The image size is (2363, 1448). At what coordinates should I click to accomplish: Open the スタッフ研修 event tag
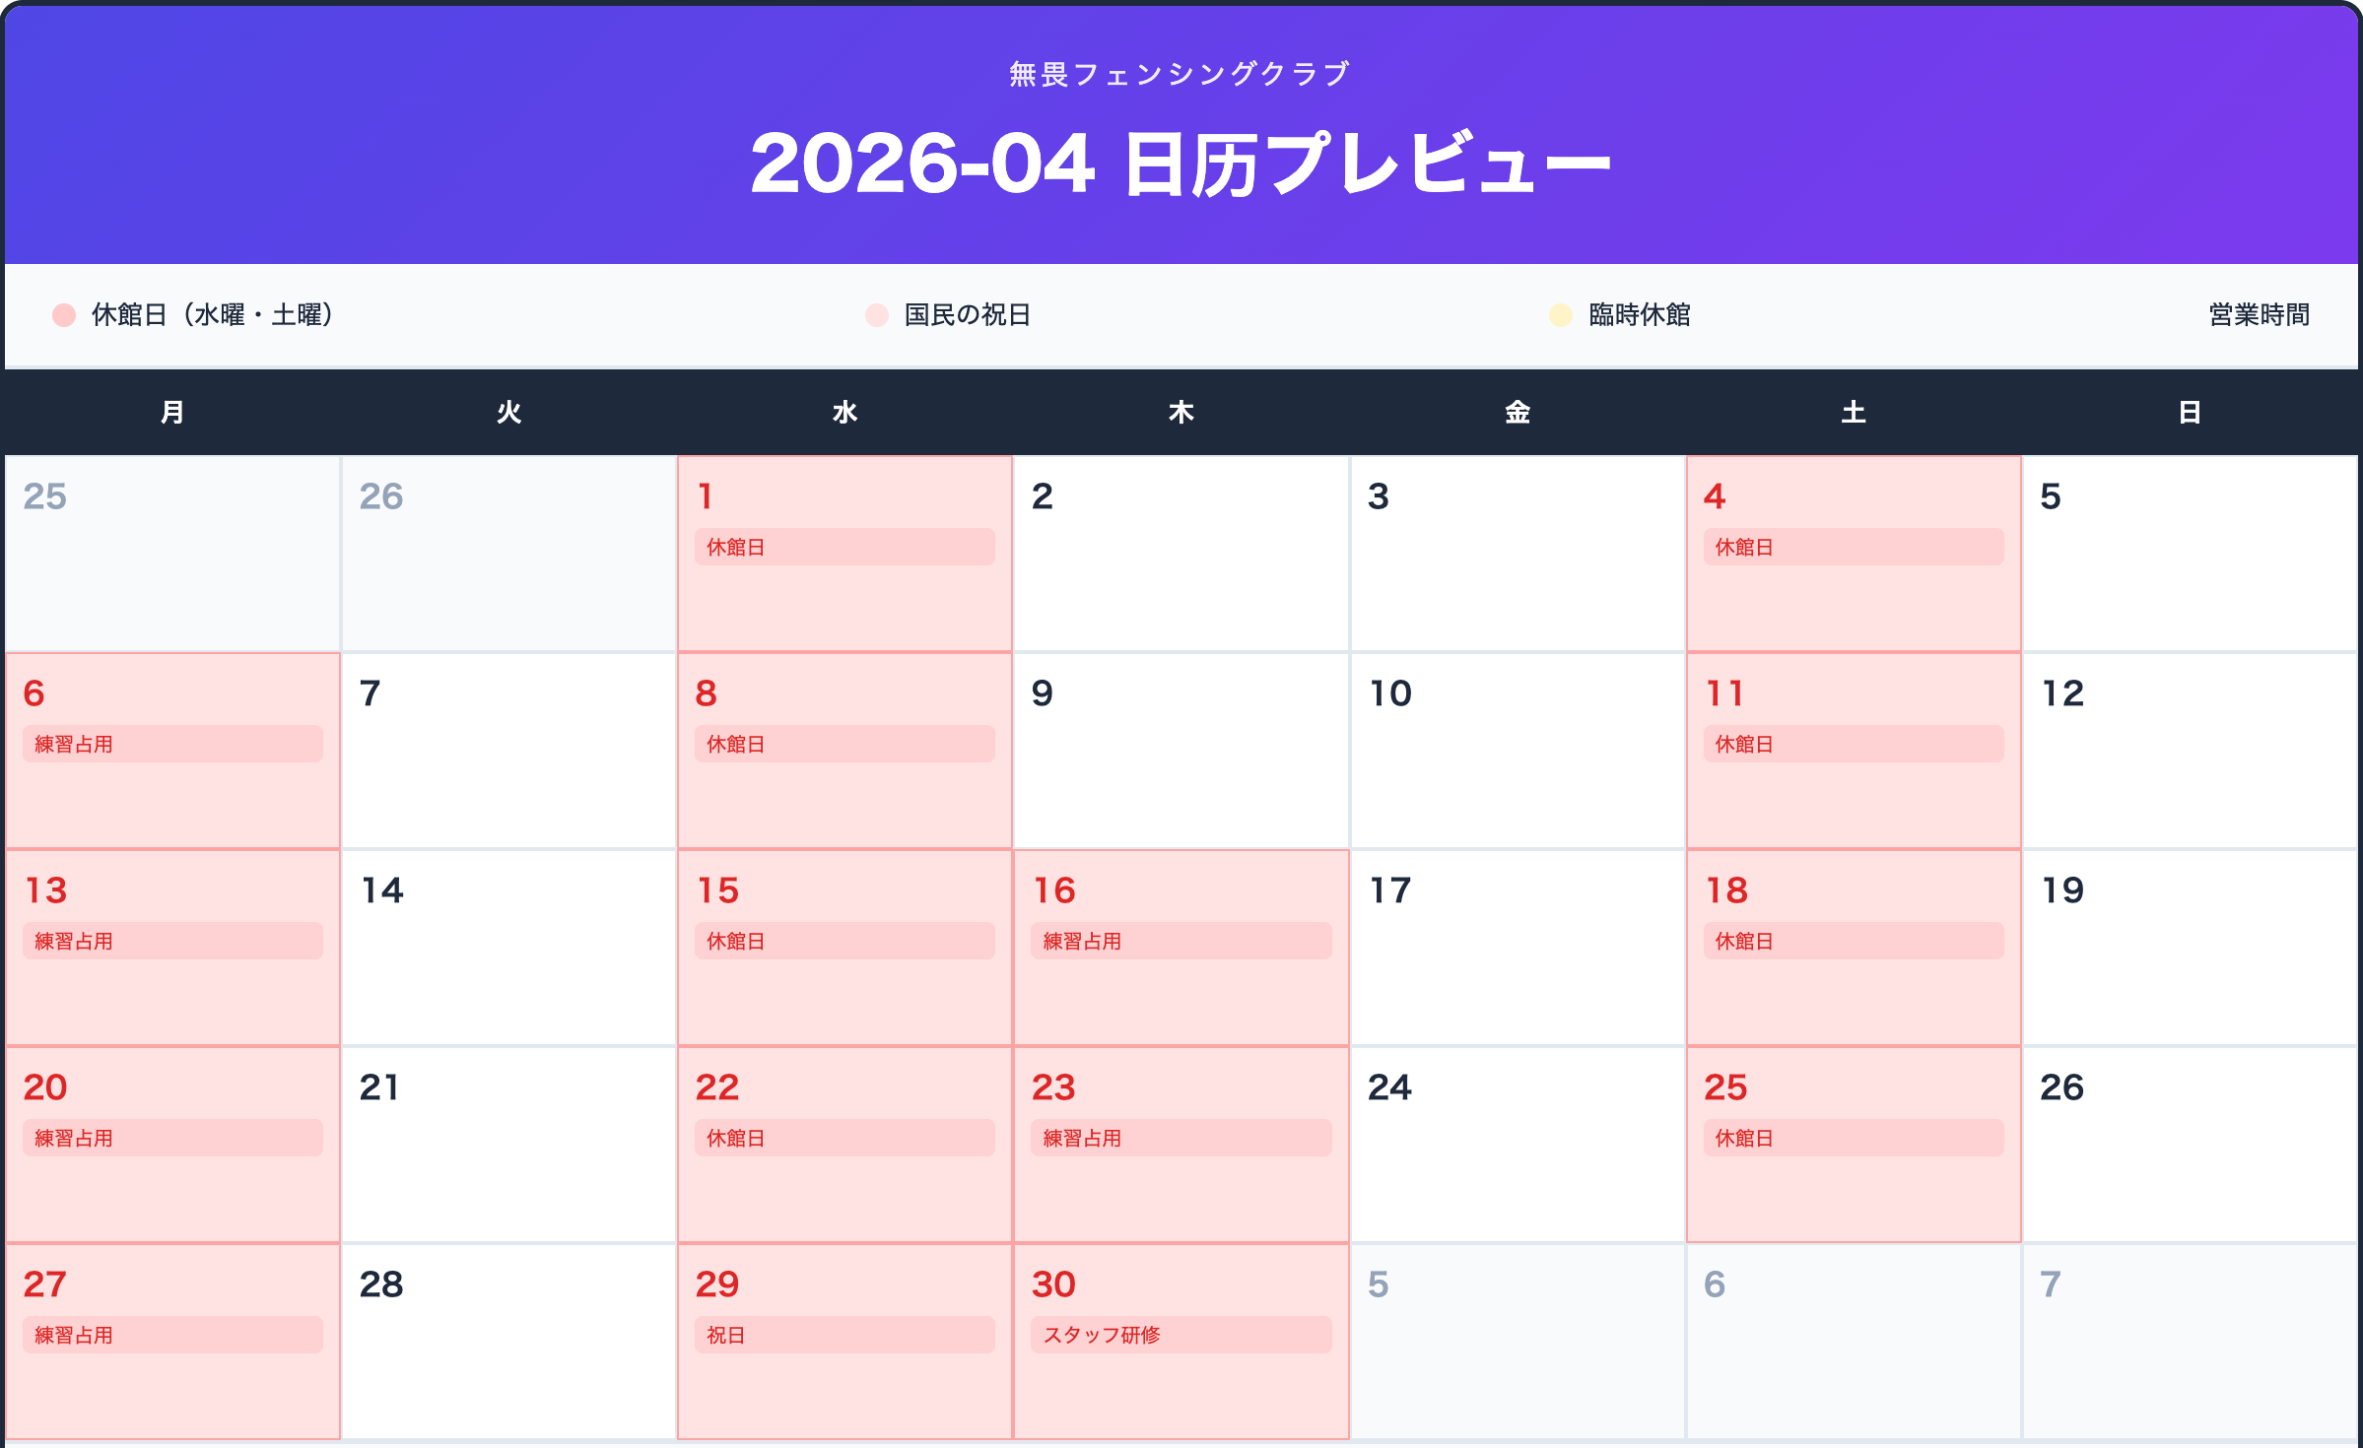1181,1335
